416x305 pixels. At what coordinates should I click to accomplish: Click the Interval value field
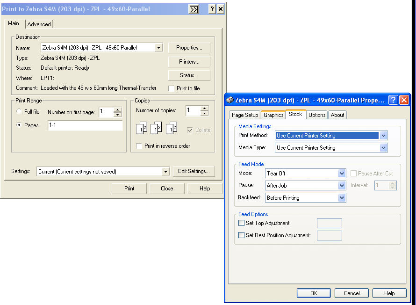point(381,185)
